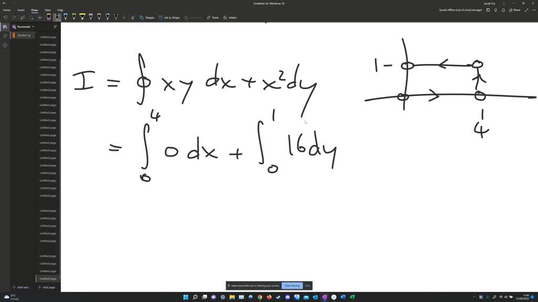Pick the yellow highlighter pen
Image resolution: width=538 pixels, height=302 pixels.
[82, 16]
